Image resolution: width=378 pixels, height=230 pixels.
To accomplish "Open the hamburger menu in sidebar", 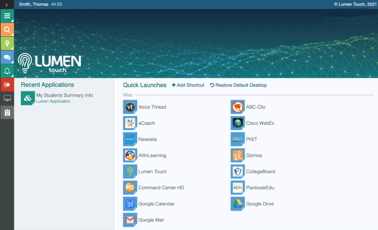I will click(7, 16).
